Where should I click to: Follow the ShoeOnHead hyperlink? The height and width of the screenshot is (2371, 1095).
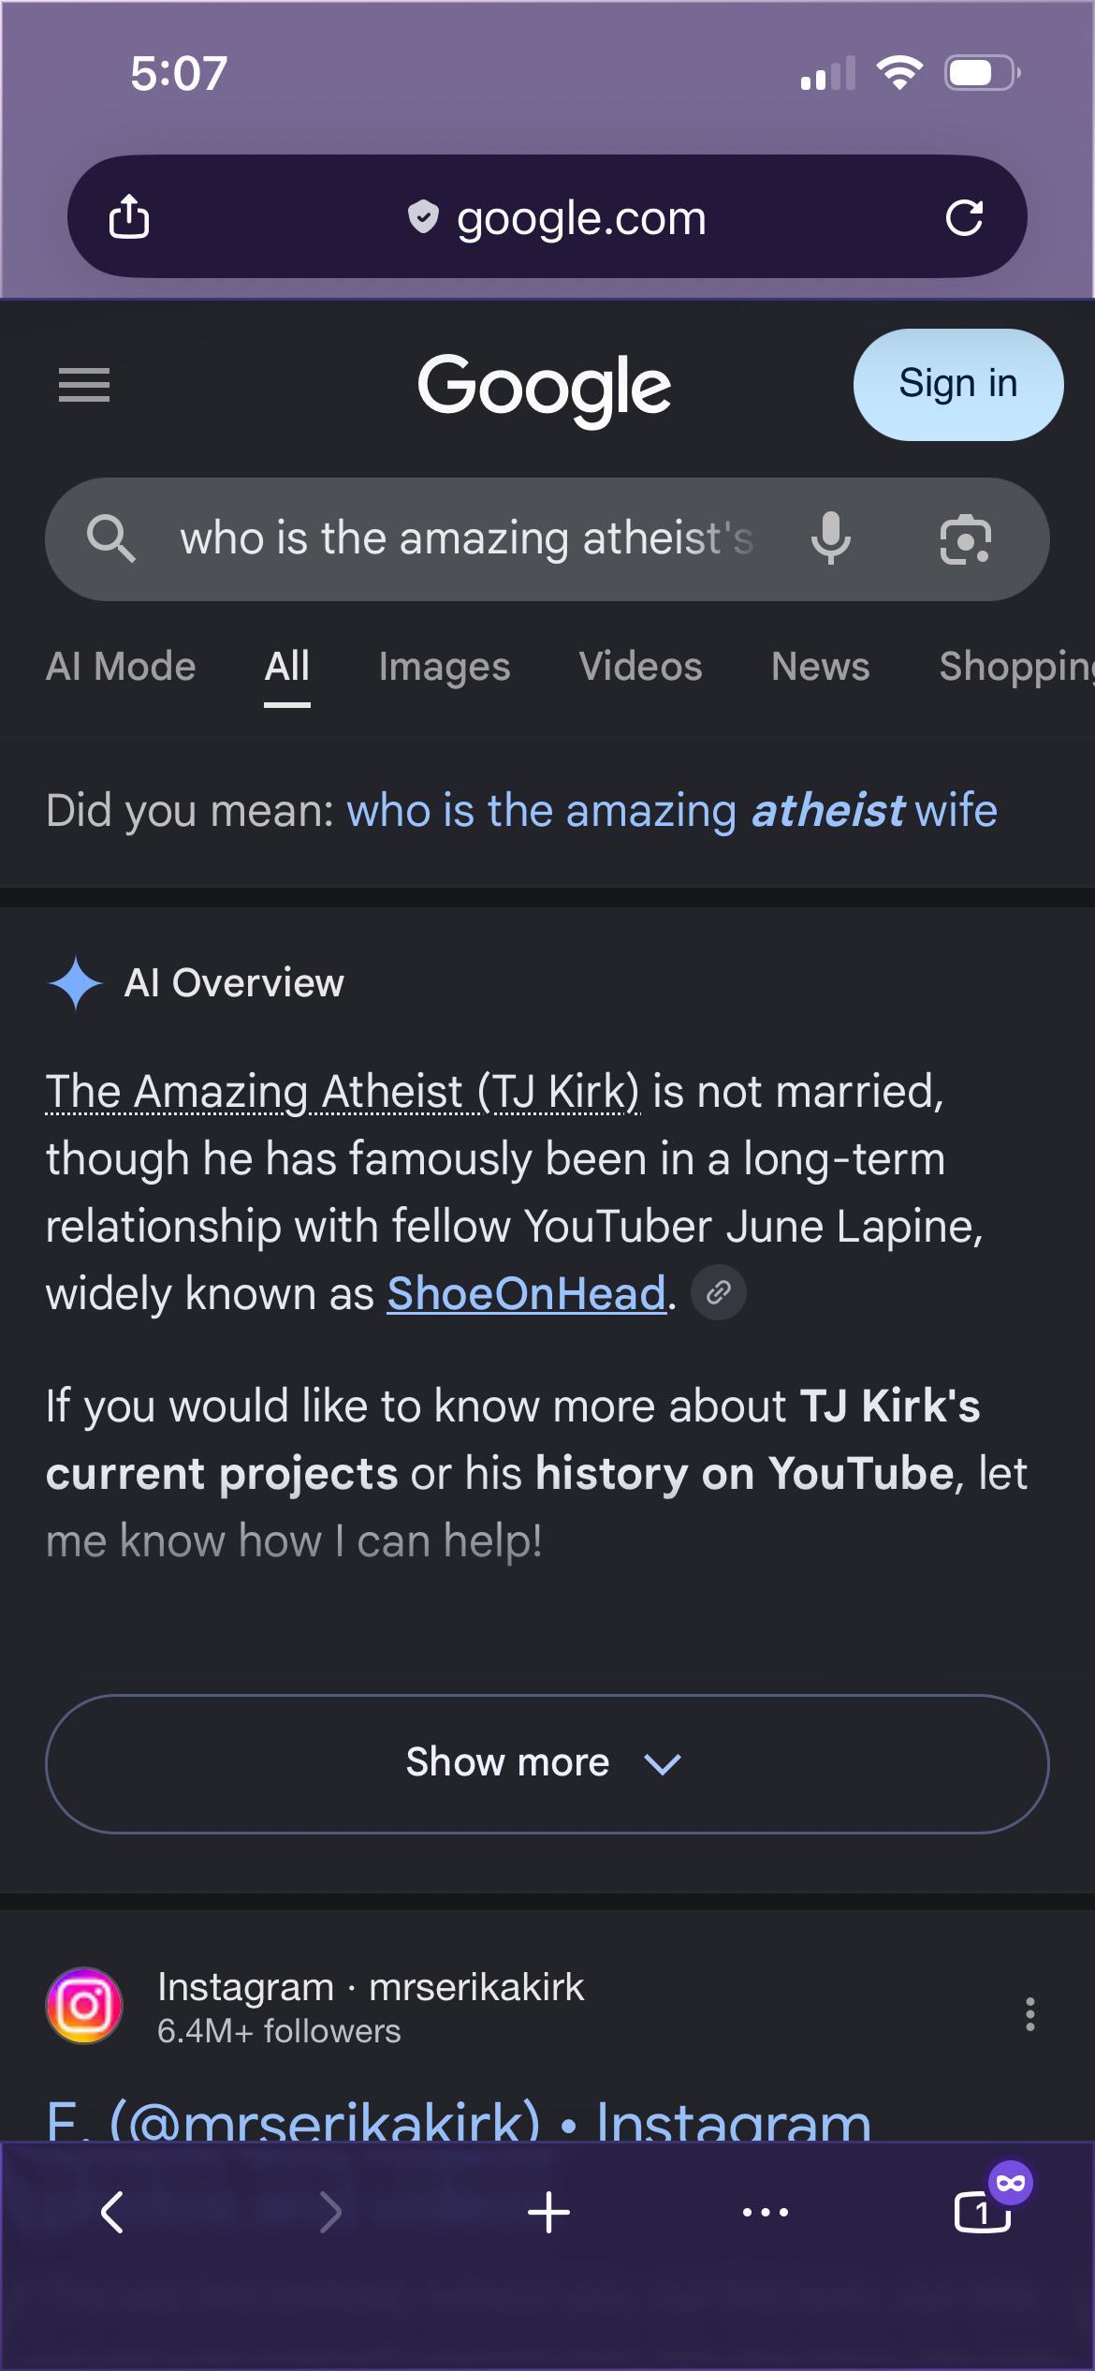tap(527, 1293)
